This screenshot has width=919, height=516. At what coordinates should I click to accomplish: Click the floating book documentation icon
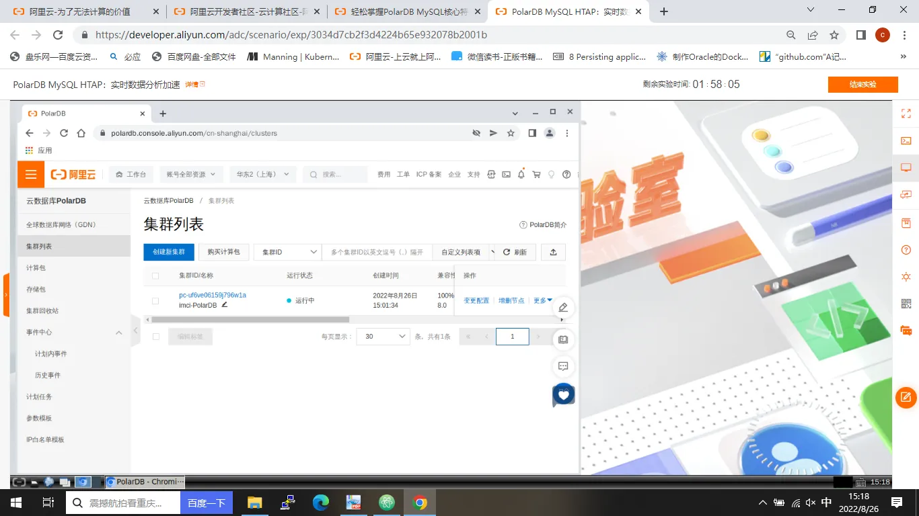click(x=563, y=339)
